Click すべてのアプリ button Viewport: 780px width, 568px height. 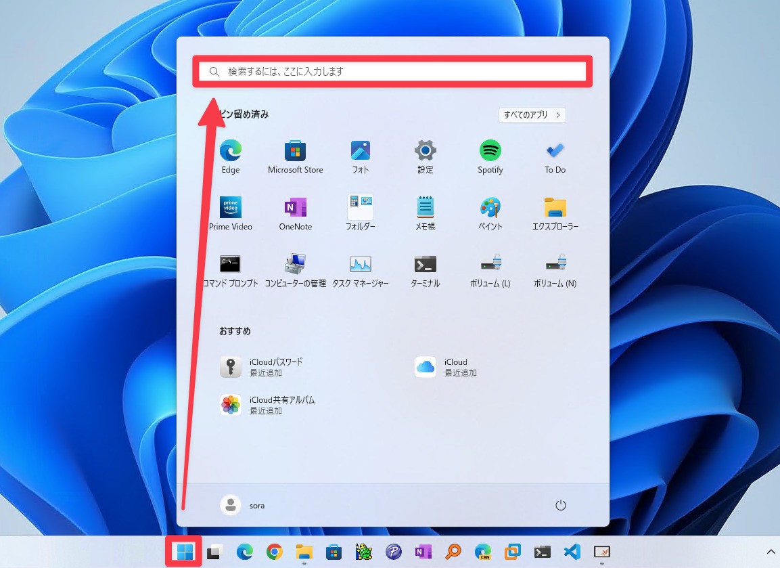pyautogui.click(x=532, y=114)
